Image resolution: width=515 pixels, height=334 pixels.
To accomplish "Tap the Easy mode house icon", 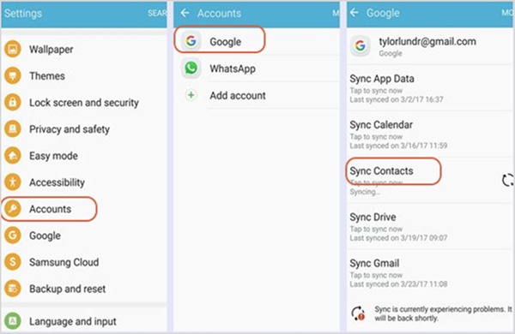I will (13, 155).
